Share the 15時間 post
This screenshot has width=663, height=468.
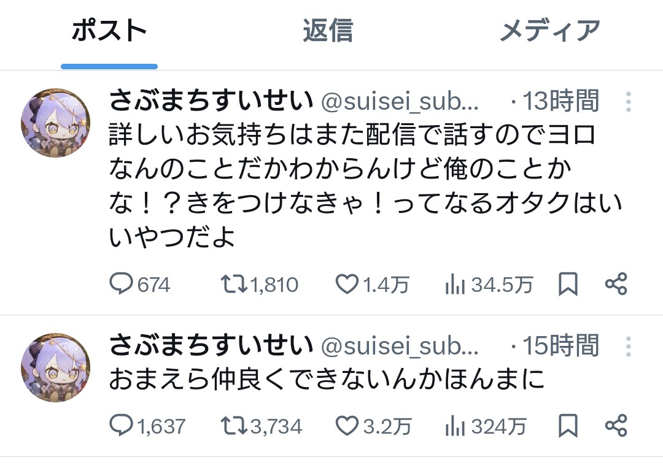(616, 425)
